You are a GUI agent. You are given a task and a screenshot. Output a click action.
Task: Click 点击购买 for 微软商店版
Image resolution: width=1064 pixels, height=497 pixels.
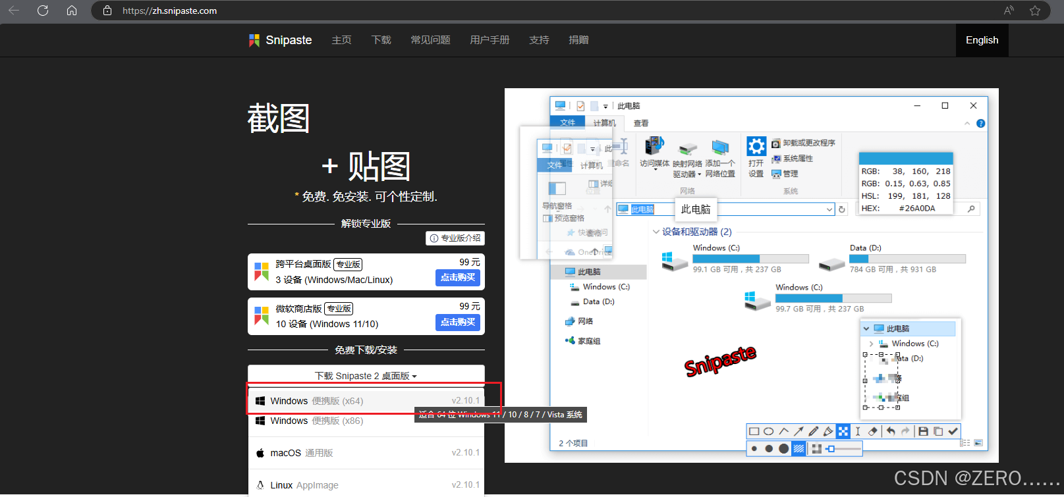point(458,323)
